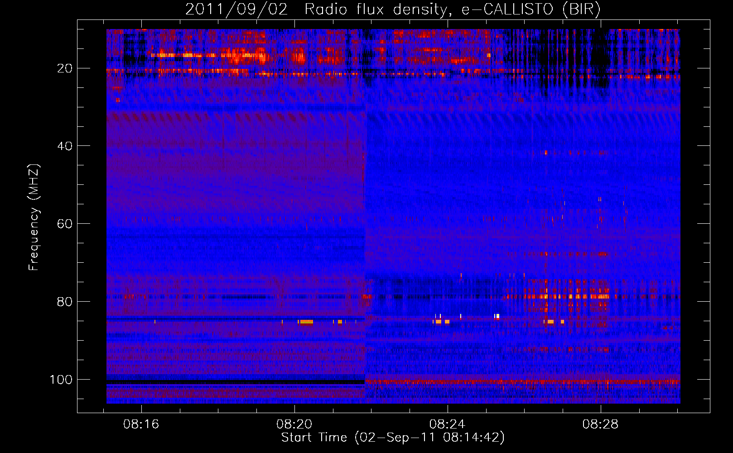733x453 pixels.
Task: Click the '08:28' time axis label
Action: click(601, 424)
